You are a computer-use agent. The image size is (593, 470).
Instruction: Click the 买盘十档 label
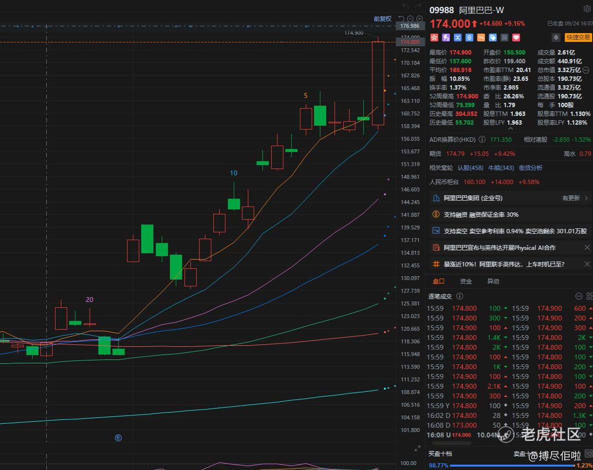point(440,454)
